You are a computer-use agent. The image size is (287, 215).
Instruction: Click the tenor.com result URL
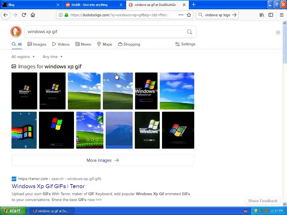59,179
